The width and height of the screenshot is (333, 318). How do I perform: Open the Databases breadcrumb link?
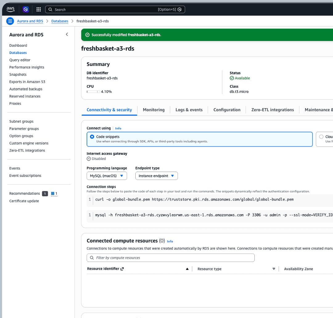(x=60, y=21)
